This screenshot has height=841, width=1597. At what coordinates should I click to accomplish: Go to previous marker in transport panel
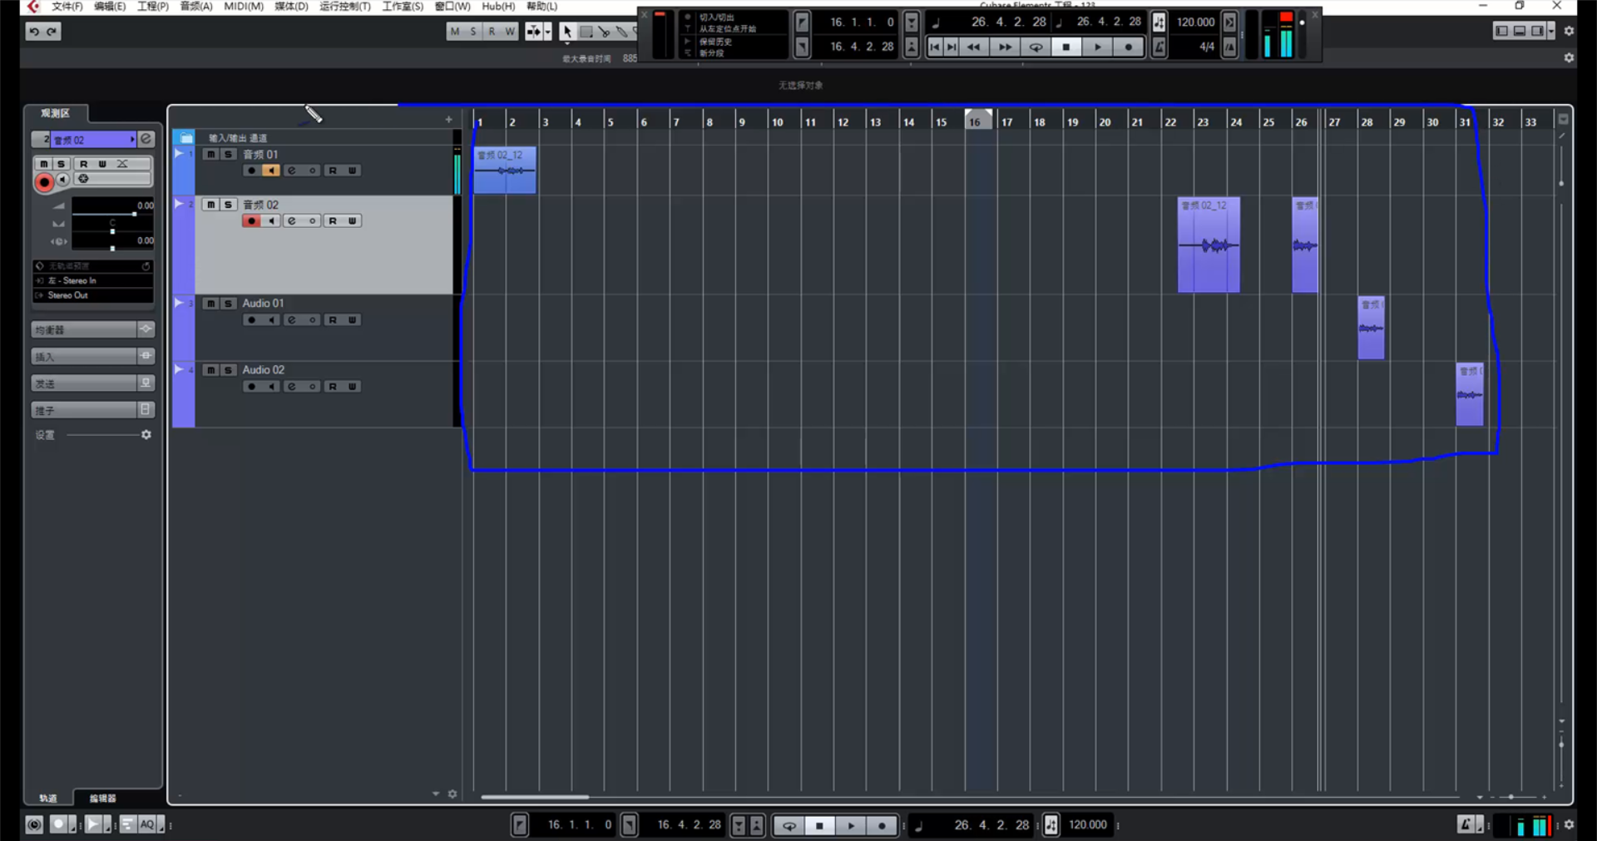click(x=935, y=47)
